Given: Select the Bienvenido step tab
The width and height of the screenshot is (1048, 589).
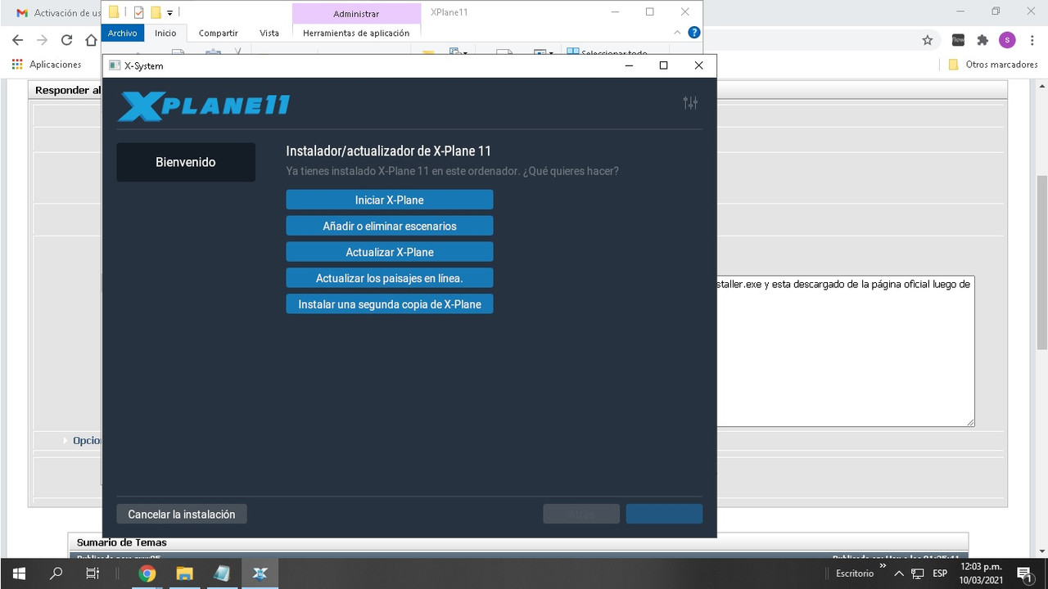Looking at the screenshot, I should (x=186, y=162).
